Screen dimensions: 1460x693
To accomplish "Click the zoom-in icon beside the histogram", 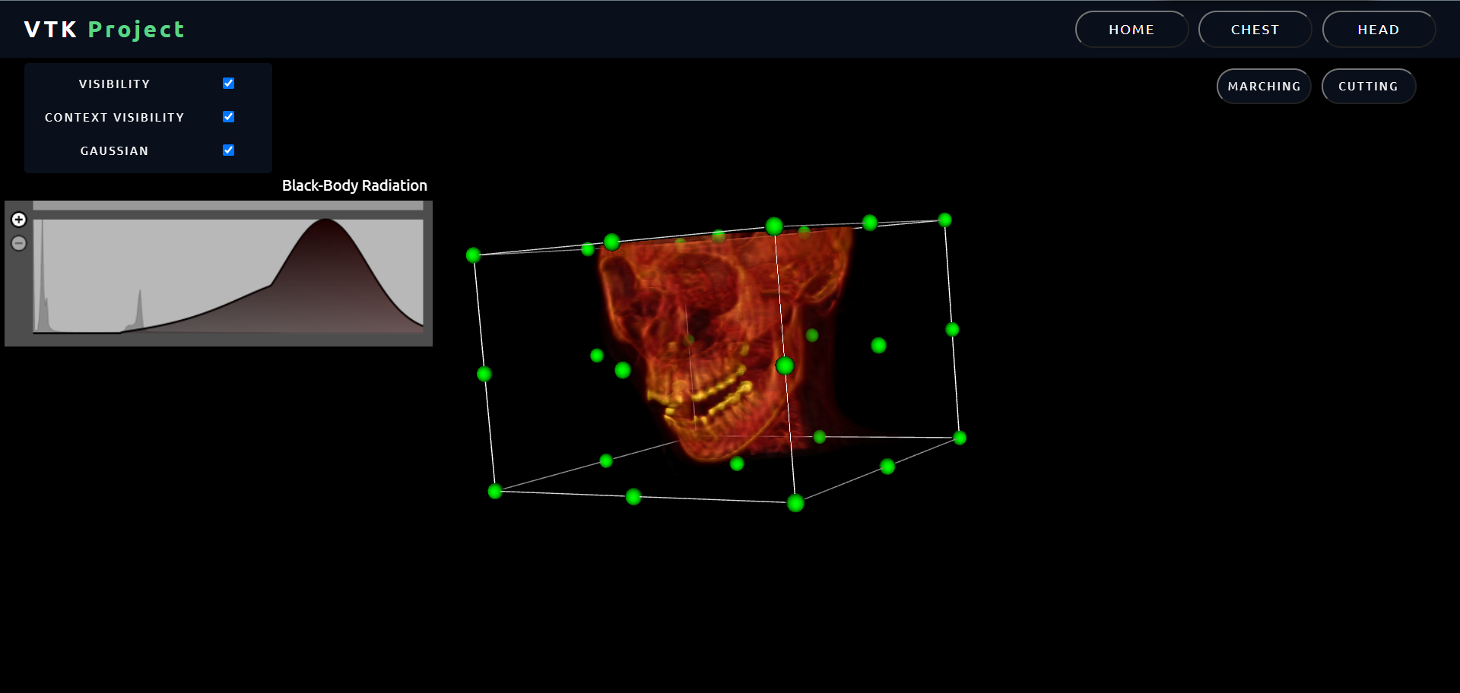I will 18,219.
